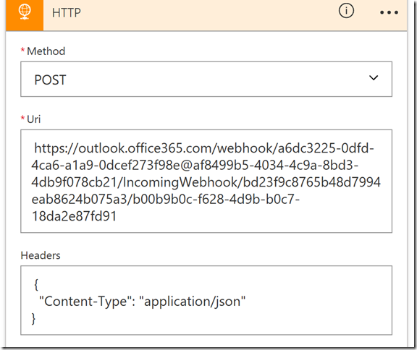
Task: Click the HTTP action title text
Action: pyautogui.click(x=66, y=12)
